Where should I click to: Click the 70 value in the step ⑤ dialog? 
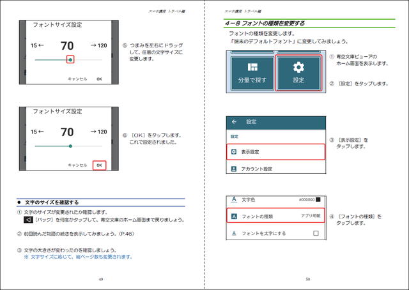[67, 46]
